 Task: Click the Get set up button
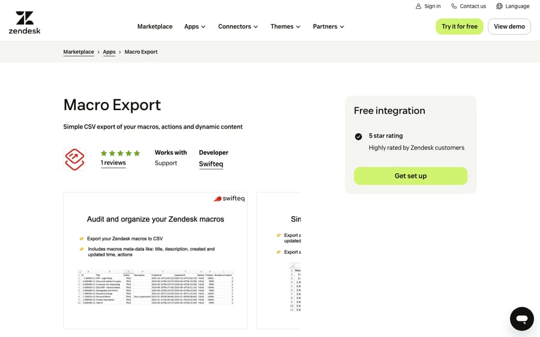(x=410, y=176)
